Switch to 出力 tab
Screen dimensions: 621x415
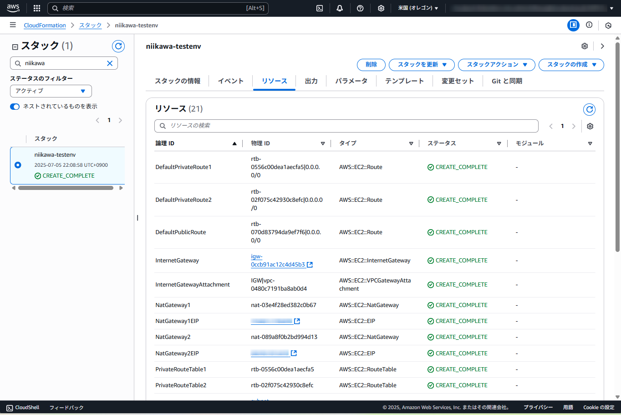(x=311, y=81)
